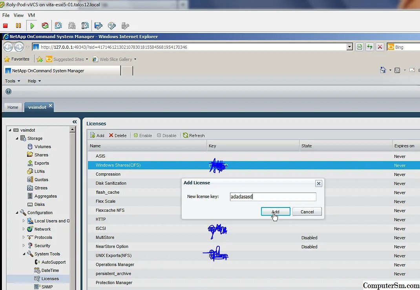Click the Take Snapshot clock icon
Image resolution: width=420 pixels, height=290 pixels.
58,26
